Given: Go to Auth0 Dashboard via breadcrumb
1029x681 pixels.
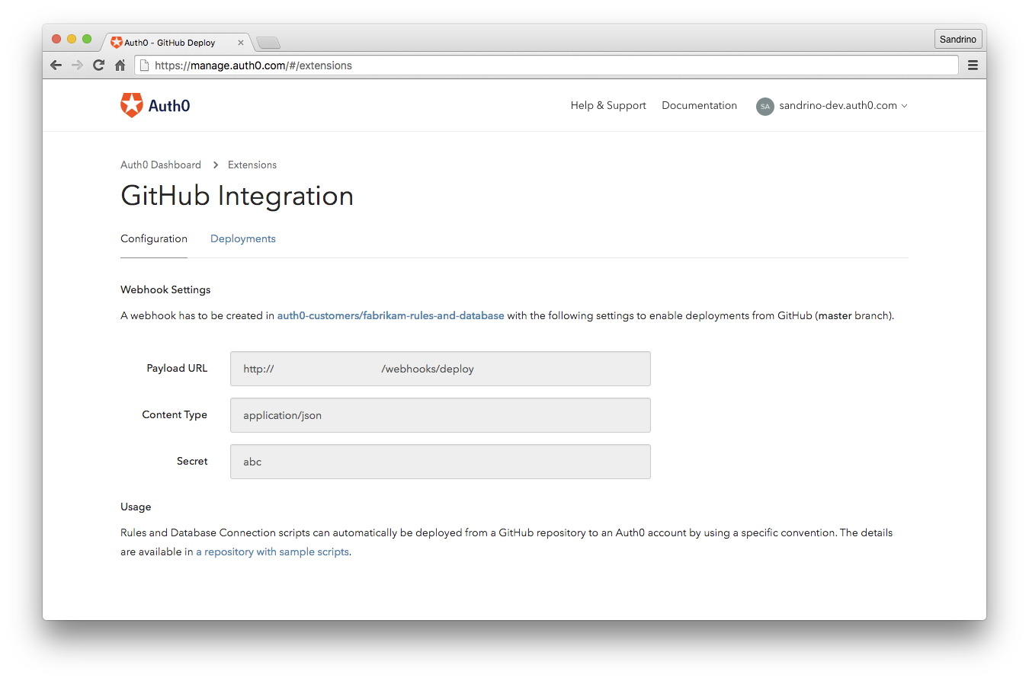Looking at the screenshot, I should point(160,165).
